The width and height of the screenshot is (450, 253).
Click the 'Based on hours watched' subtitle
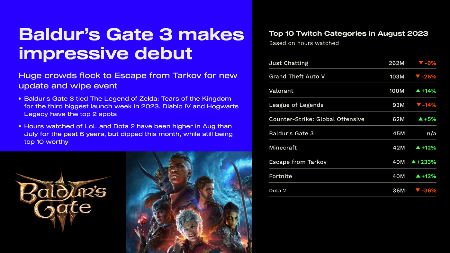[x=304, y=43]
